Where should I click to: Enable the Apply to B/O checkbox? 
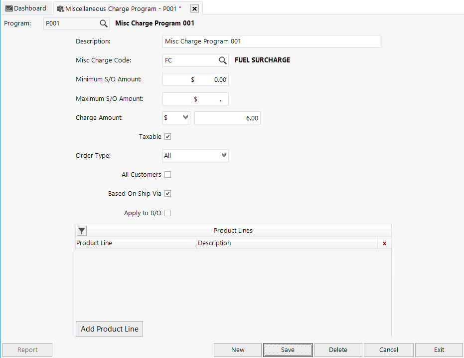tap(168, 213)
